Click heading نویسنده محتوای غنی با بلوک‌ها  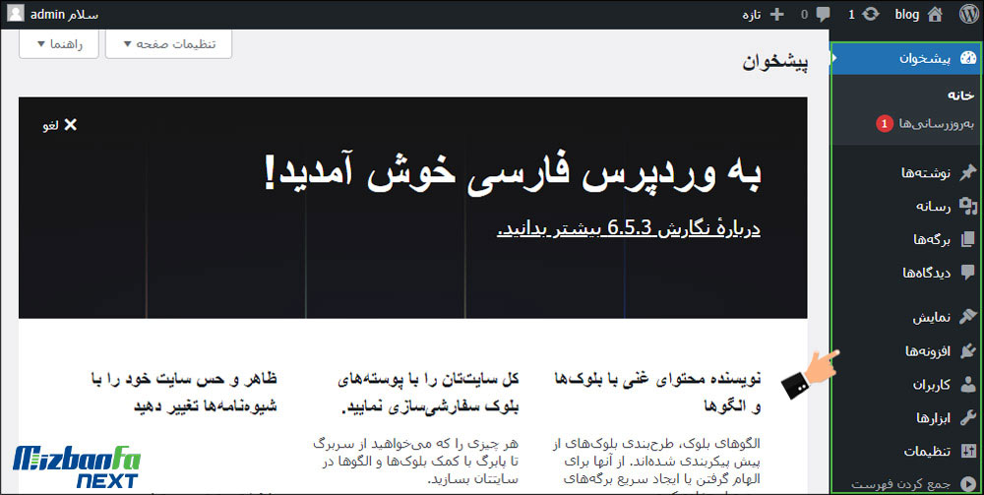point(657,392)
